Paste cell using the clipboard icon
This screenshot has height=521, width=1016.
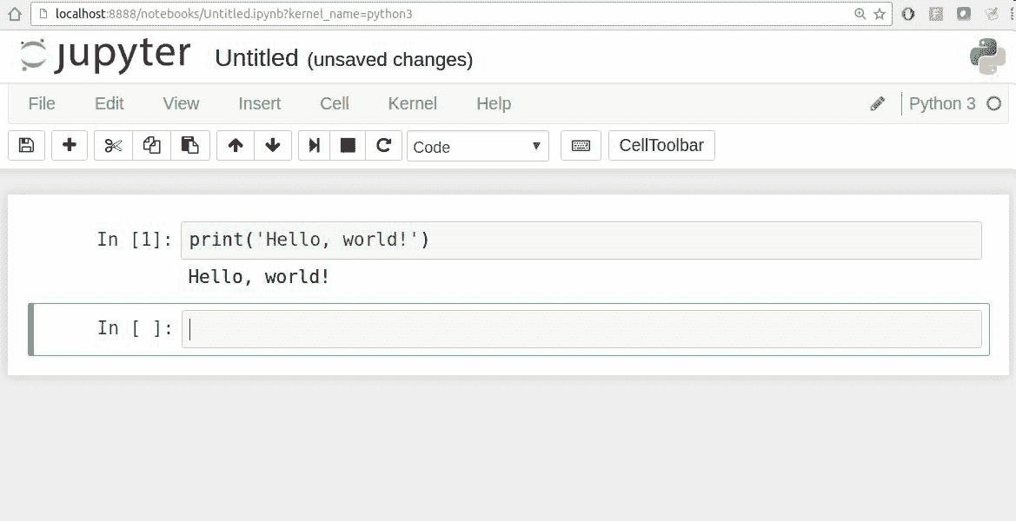(190, 145)
